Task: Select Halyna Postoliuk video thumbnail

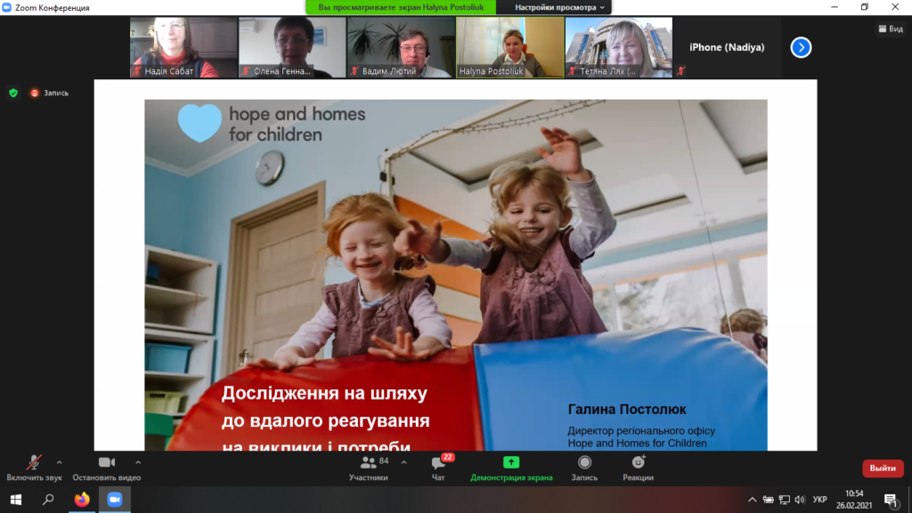Action: [x=509, y=47]
